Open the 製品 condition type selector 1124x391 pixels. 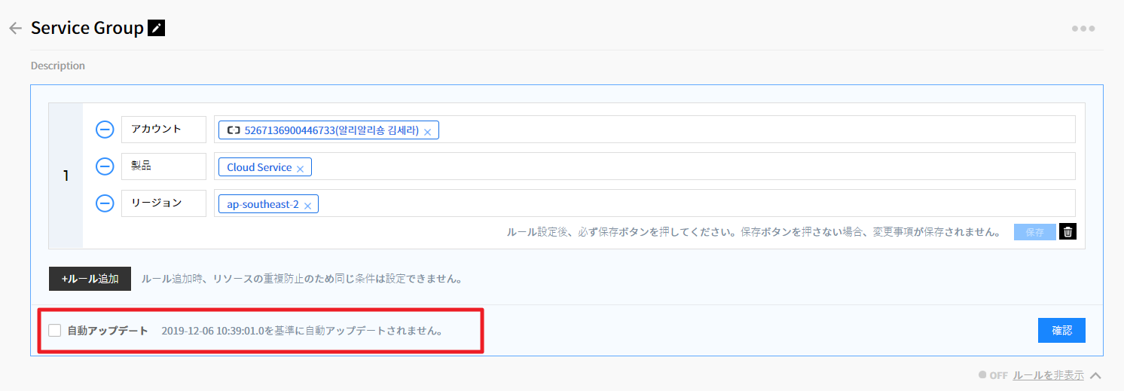[163, 166]
